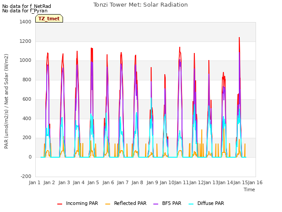
Task: Click the 1200 y-axis tick label
Action: point(26,41)
